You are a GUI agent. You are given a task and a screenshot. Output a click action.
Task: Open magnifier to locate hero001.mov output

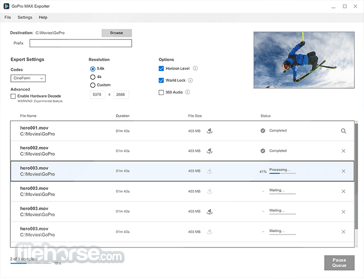(344, 131)
